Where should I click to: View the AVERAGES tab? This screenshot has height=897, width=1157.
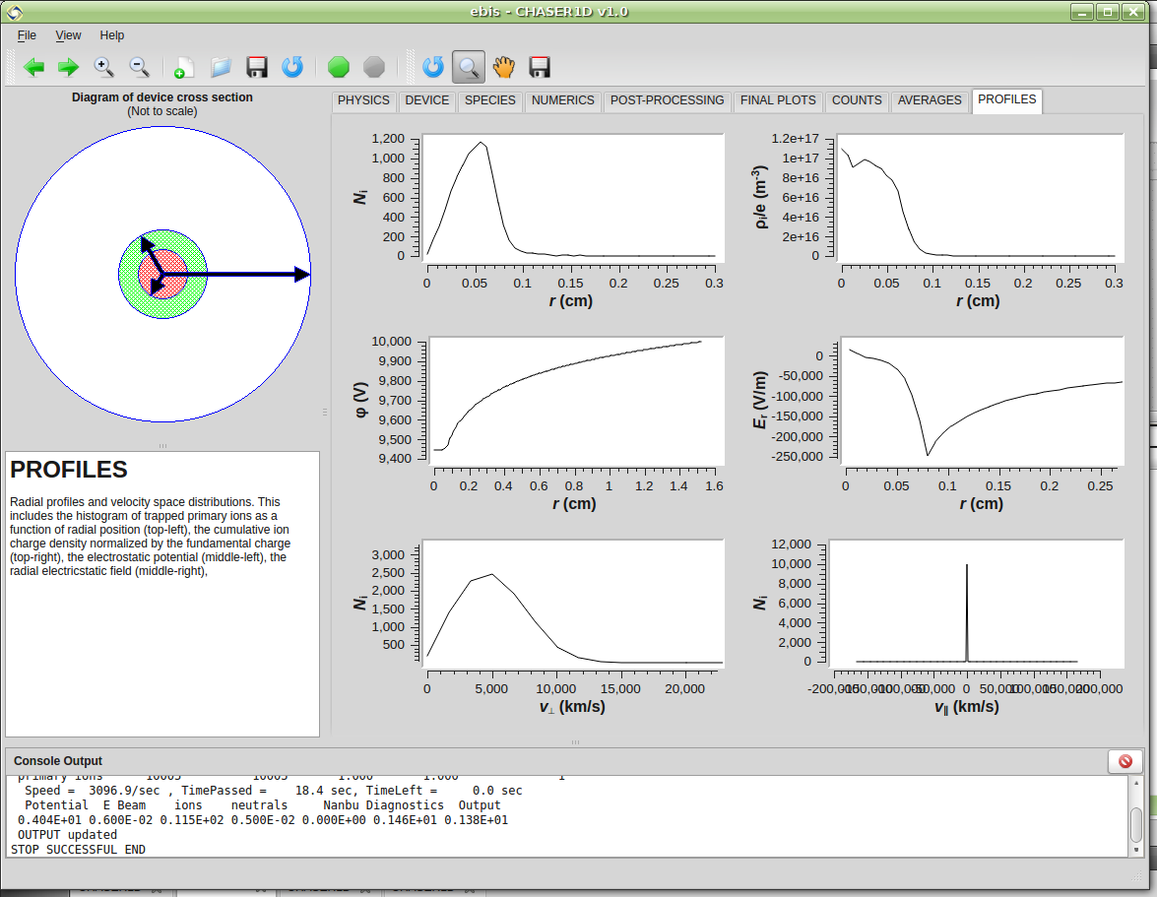click(x=930, y=100)
